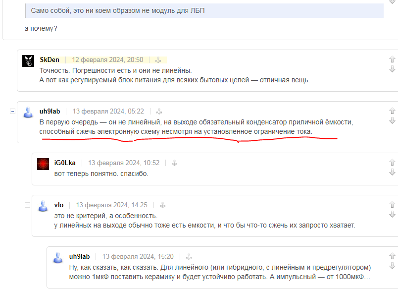Click iG0Lka's red avatar
The height and width of the screenshot is (289, 398).
[x=43, y=164]
